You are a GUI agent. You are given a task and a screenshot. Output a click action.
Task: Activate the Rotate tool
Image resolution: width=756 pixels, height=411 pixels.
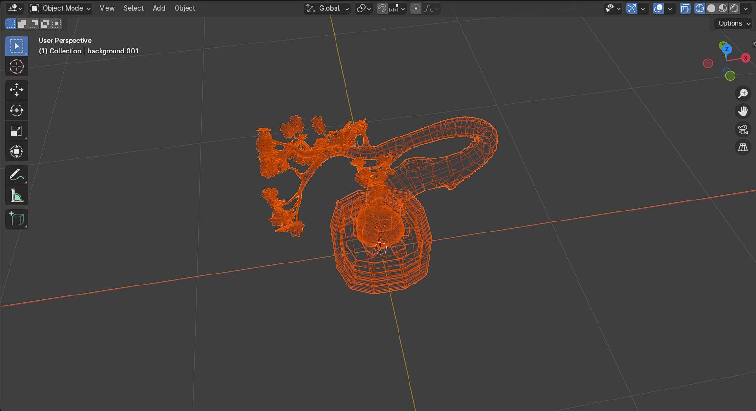(17, 110)
